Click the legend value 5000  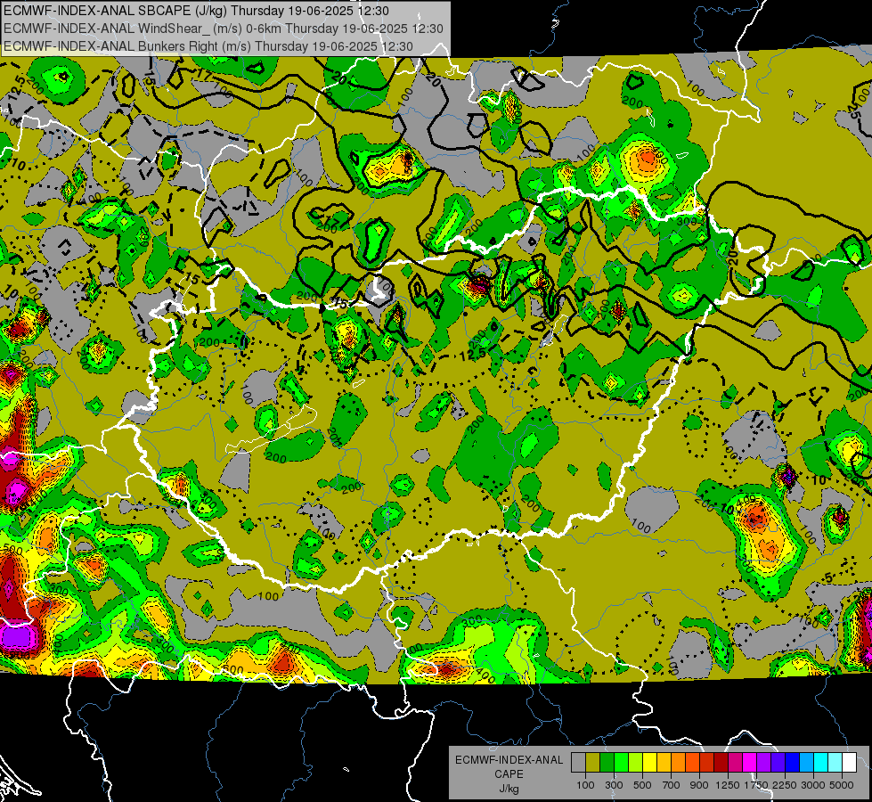842,785
